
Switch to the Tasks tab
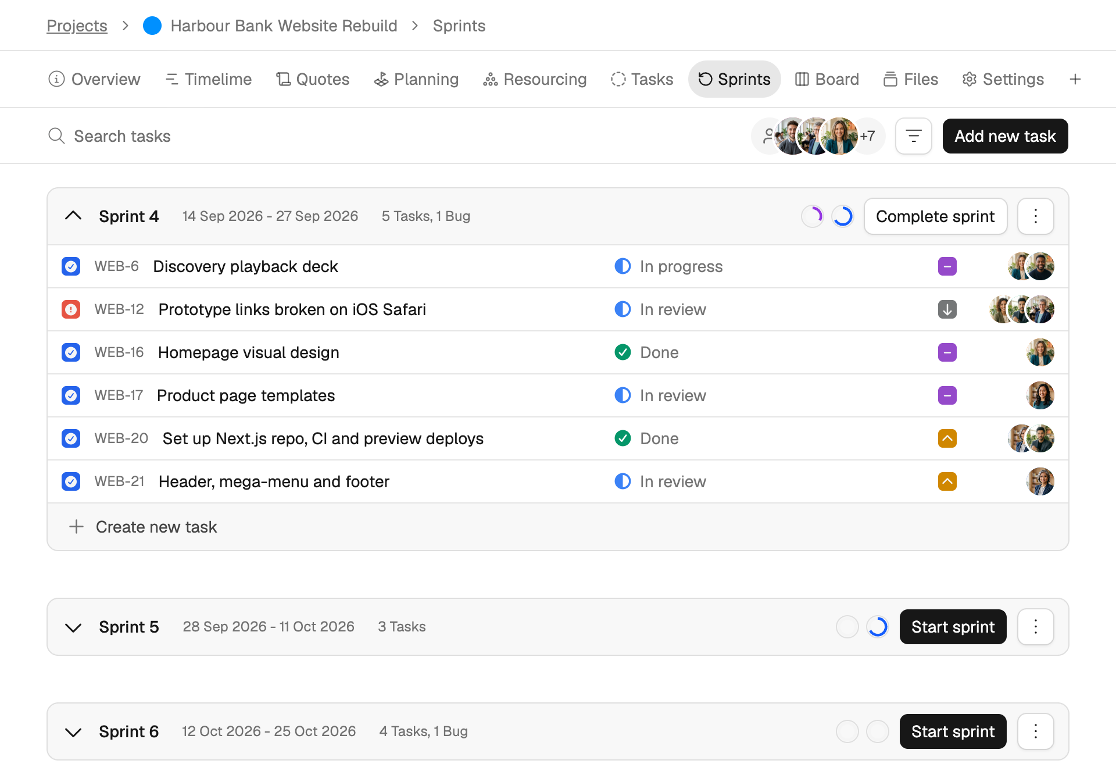point(642,79)
